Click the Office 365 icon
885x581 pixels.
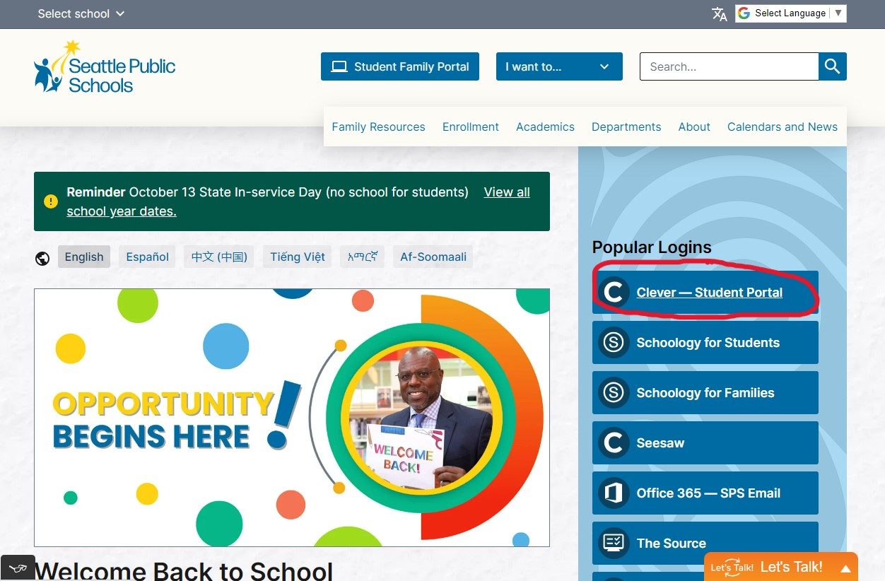click(x=614, y=493)
